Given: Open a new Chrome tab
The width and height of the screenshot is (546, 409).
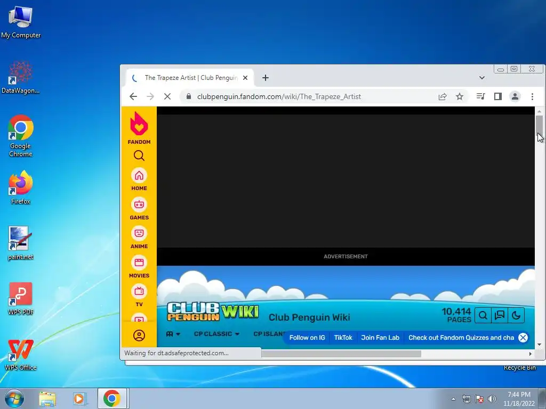Looking at the screenshot, I should pos(266,78).
